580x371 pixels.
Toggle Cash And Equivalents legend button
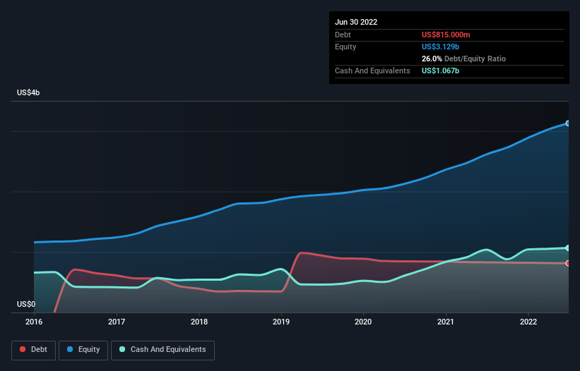click(162, 350)
